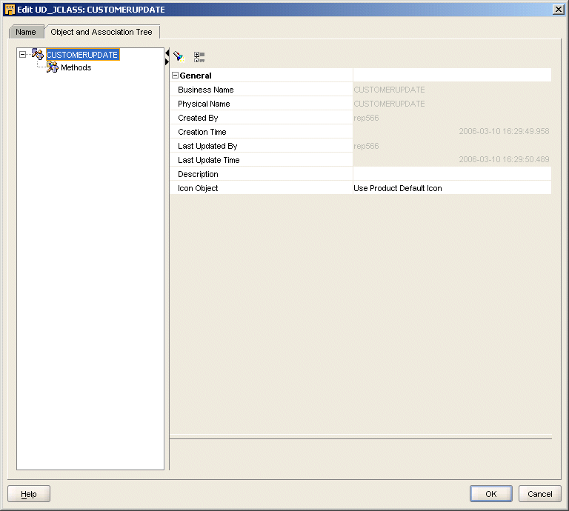This screenshot has width=569, height=511.
Task: Click the 'Description' property label
Action: tap(198, 174)
